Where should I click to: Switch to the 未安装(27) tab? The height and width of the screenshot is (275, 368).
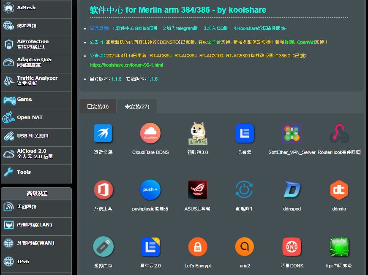click(x=137, y=107)
